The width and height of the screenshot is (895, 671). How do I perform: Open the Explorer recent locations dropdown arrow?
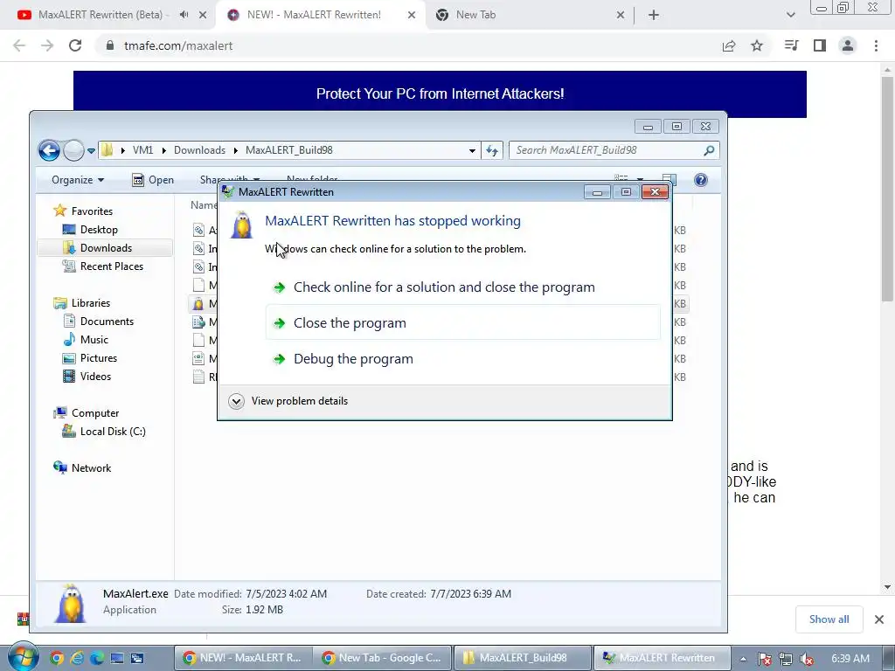tap(91, 151)
